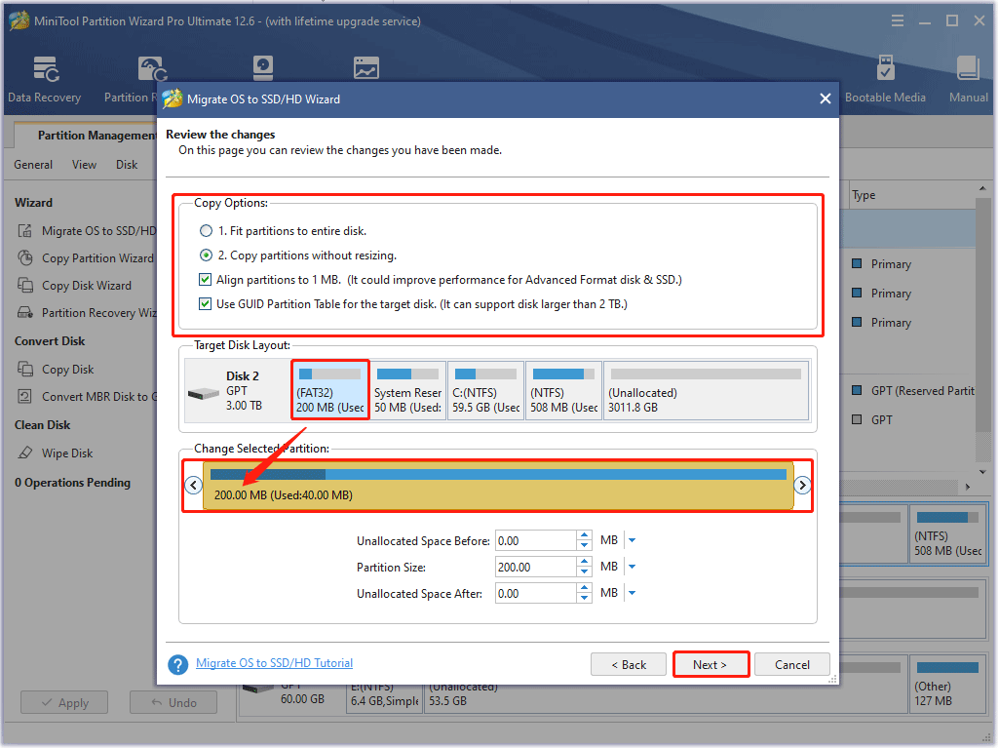Increase Unallocated Space After value
Image resolution: width=999 pixels, height=748 pixels.
(584, 589)
